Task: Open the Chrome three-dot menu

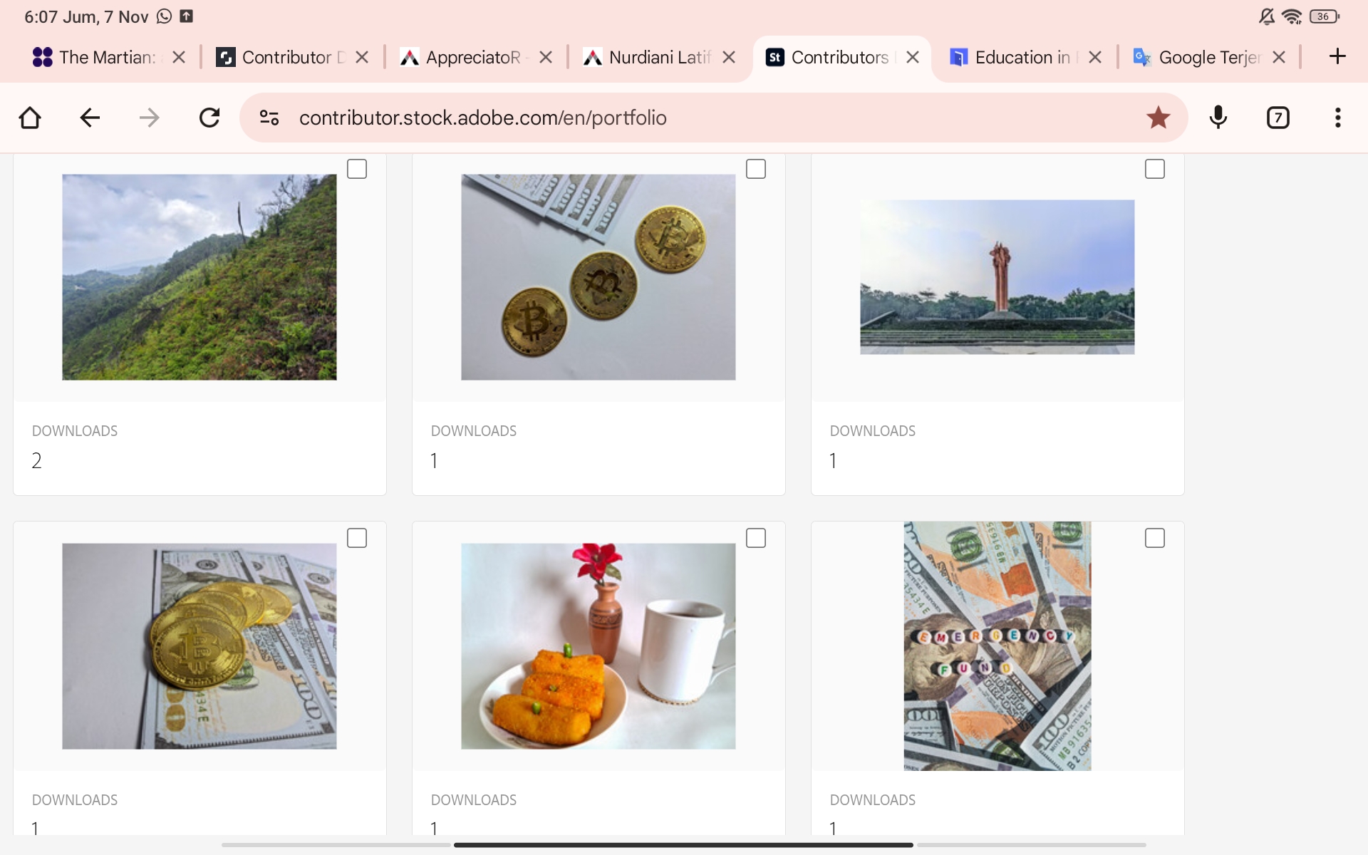Action: point(1337,117)
